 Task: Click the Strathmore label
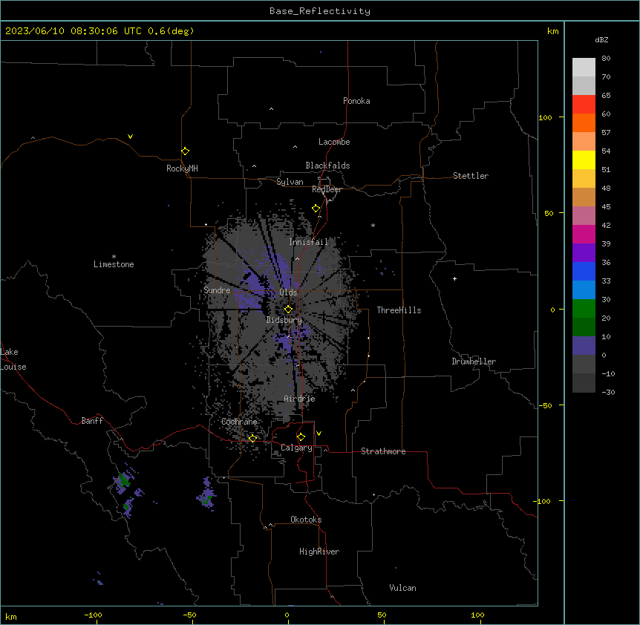(x=383, y=451)
